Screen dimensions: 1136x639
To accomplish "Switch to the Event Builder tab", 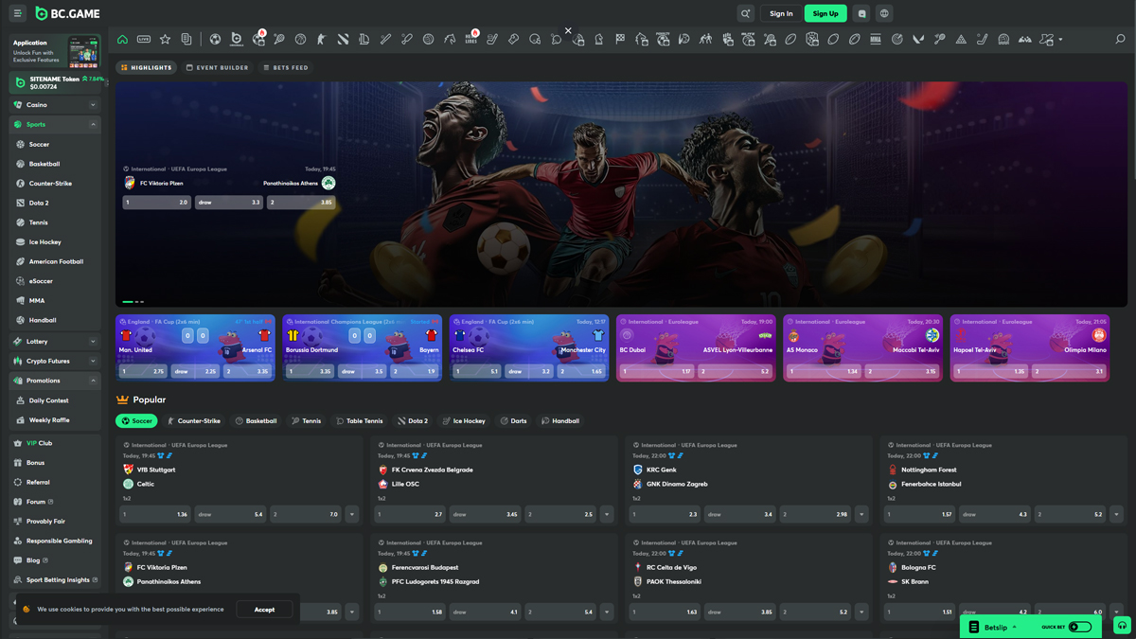I will pos(217,68).
